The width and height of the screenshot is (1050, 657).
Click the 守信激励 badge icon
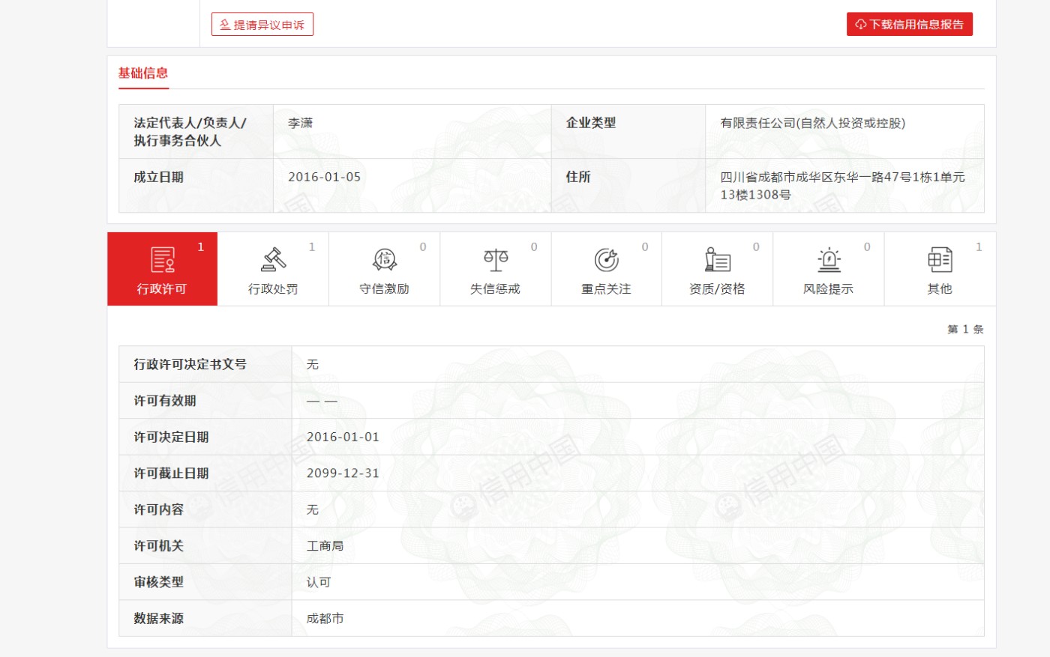point(384,260)
